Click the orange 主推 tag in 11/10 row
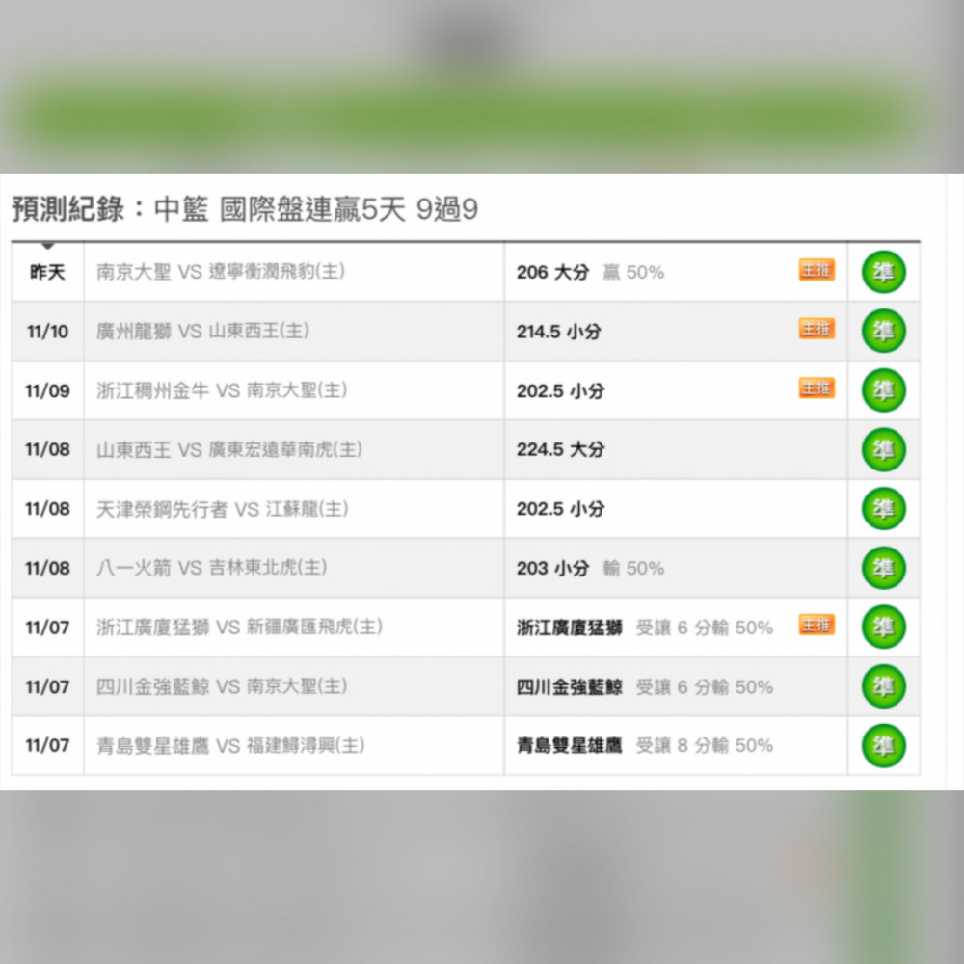 click(x=817, y=329)
